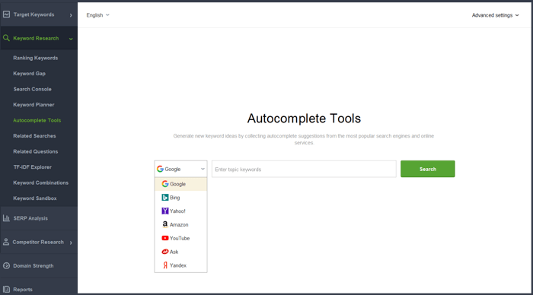
Task: Click the Yandex logo icon
Action: [165, 265]
